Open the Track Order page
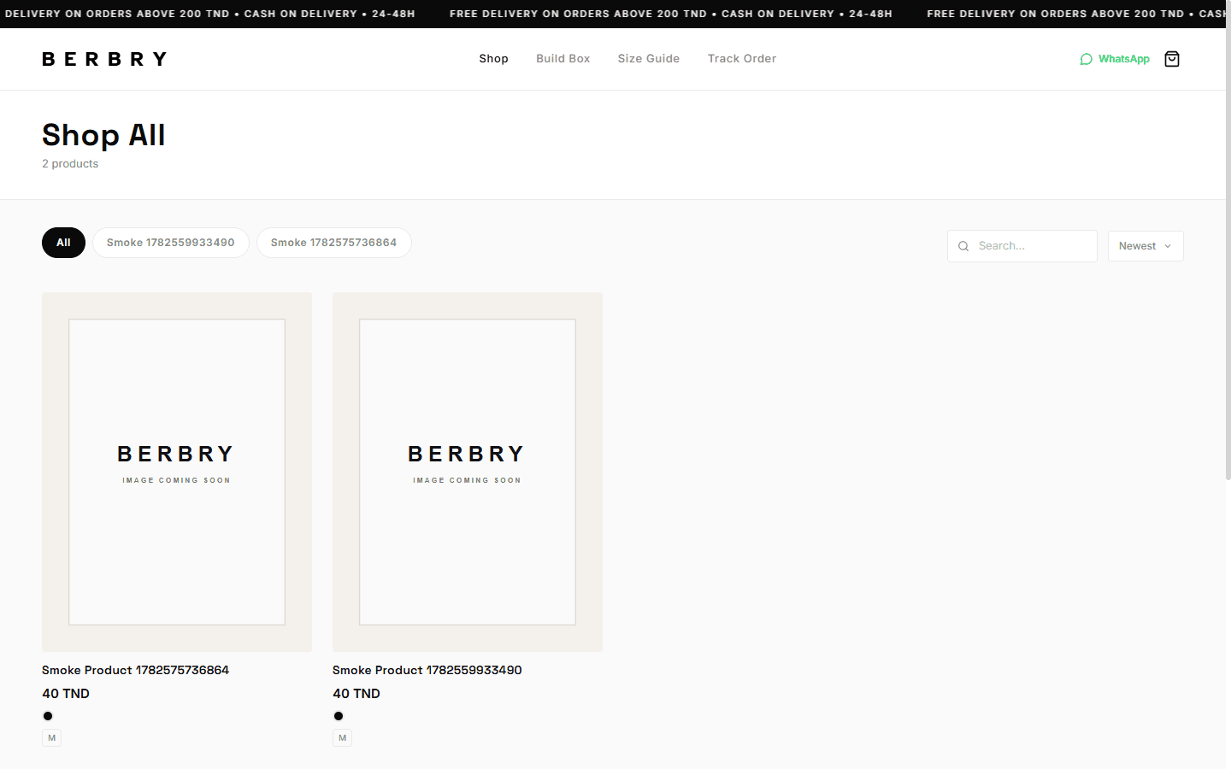 [x=742, y=59]
